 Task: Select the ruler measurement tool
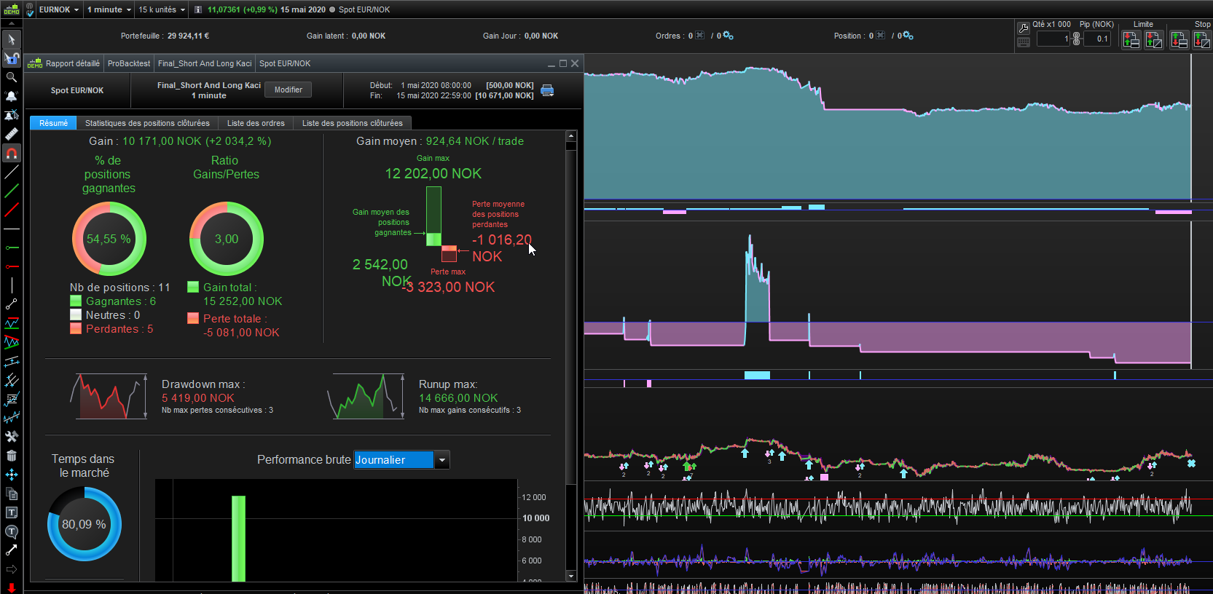coord(12,134)
